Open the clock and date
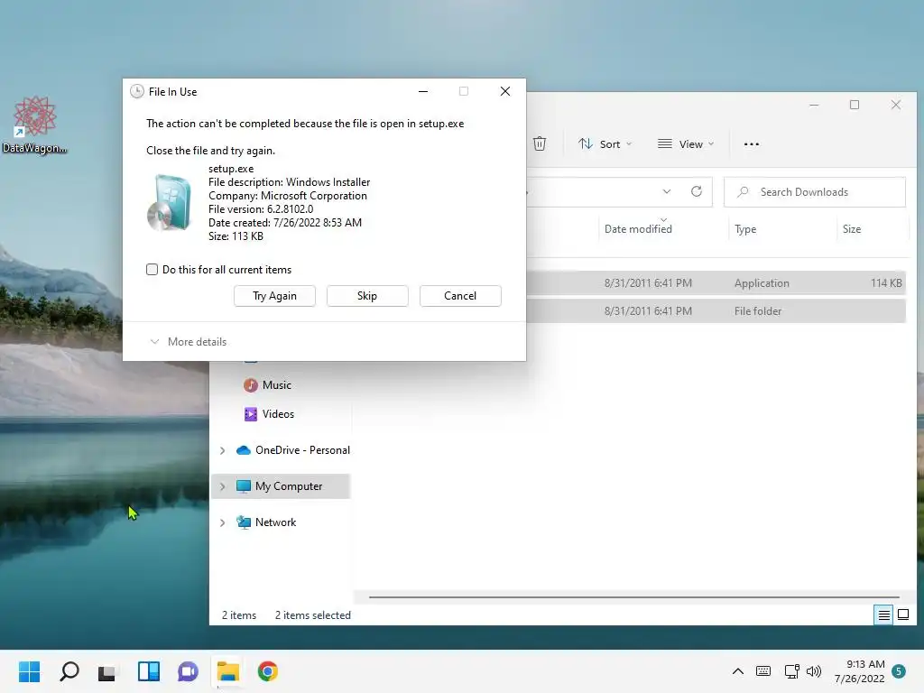 pos(860,671)
